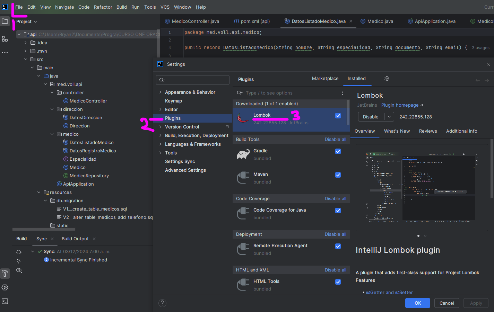494x312 pixels.
Task: Close the Sync tab in Build panel
Action: 52,239
